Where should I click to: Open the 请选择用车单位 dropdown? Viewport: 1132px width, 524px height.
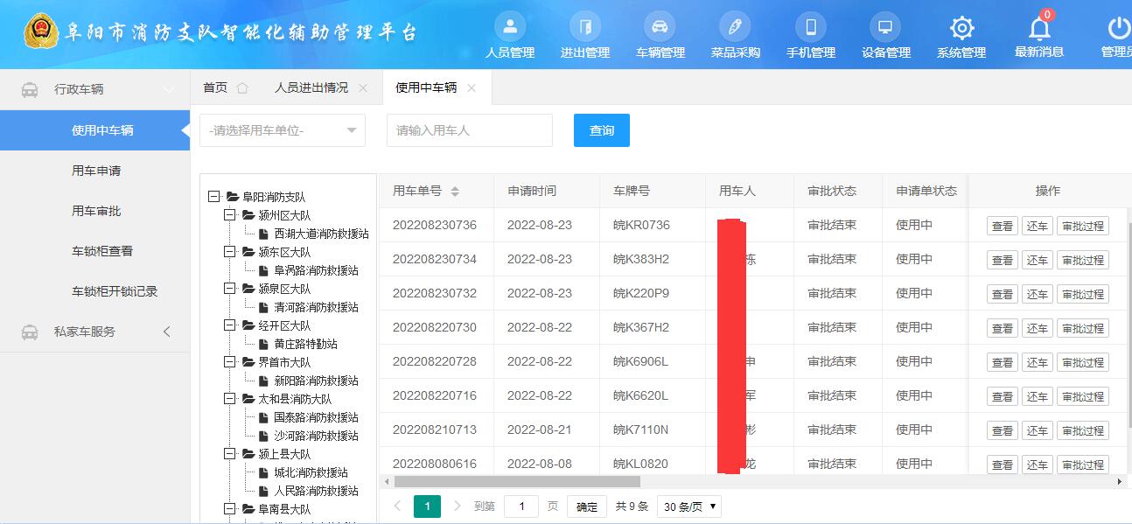[x=282, y=130]
